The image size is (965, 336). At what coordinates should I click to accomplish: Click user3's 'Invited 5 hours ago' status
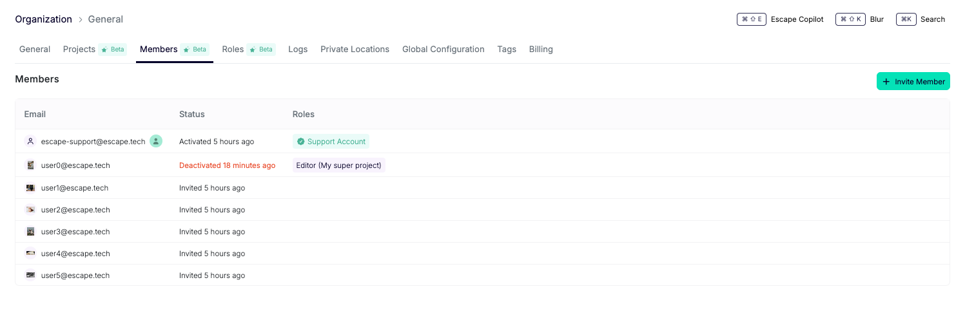coord(212,232)
